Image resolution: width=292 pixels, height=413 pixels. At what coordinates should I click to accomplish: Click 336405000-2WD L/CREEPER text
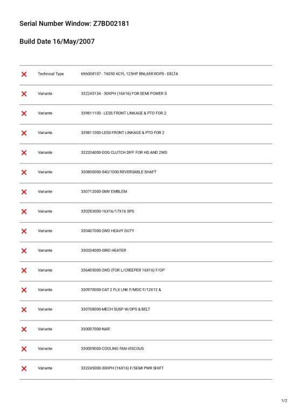123,270
